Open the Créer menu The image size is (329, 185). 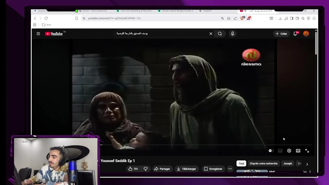click(281, 34)
